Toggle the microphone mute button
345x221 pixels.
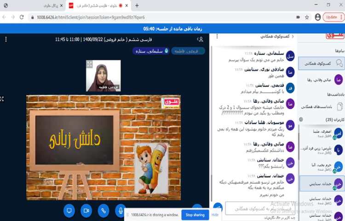121,211
